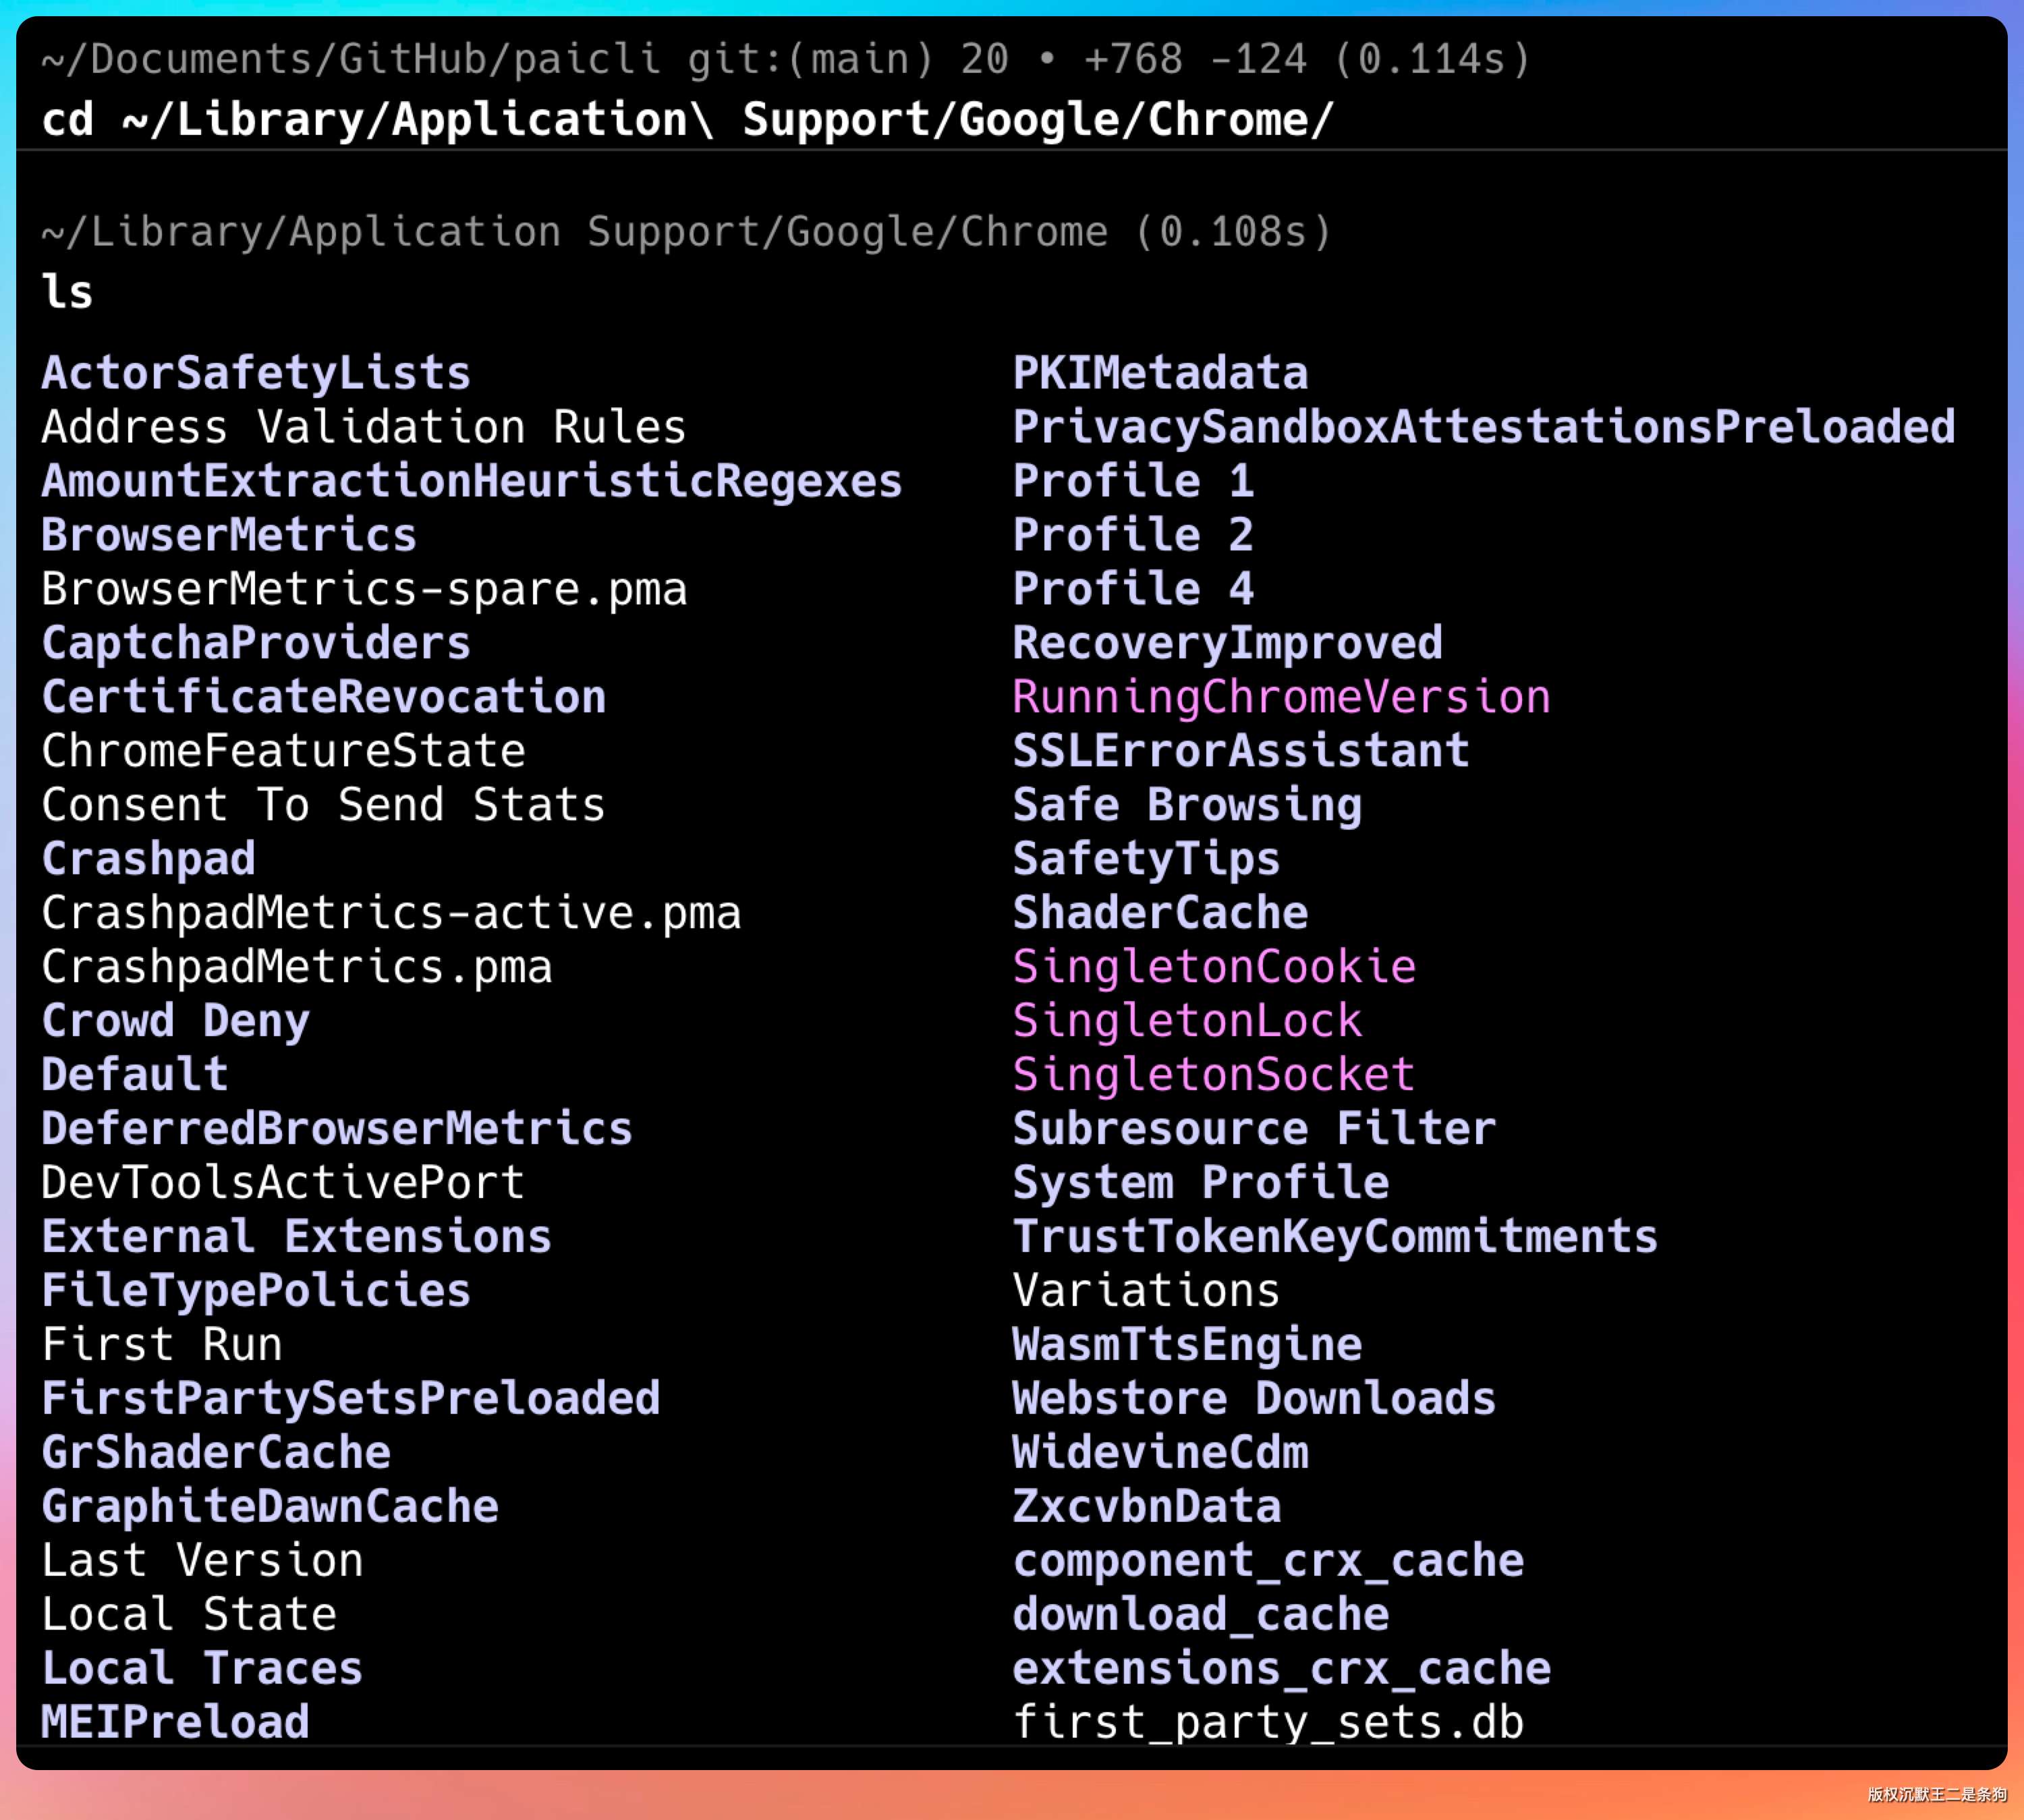2024x1820 pixels.
Task: Select the "CrashpadMetrics-active.pma" file name
Action: point(391,913)
